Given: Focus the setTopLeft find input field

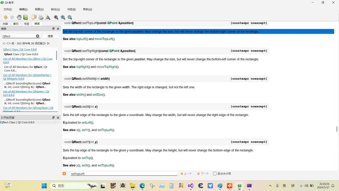Looking at the screenshot, I should click(x=124, y=174).
